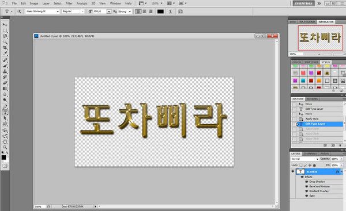This screenshot has width=346, height=211.
Task: Hide the Satin effect
Action: 307,196
